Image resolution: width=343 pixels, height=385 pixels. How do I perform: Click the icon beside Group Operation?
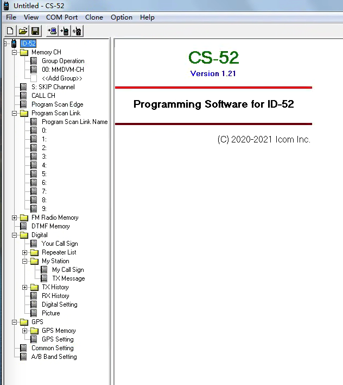(34, 61)
